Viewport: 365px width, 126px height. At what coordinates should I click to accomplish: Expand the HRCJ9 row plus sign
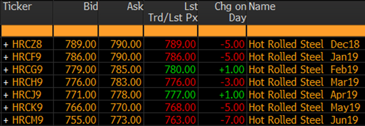(6, 95)
